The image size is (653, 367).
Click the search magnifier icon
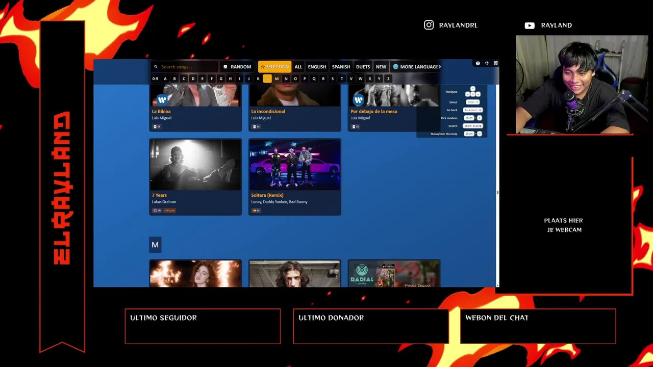point(156,67)
